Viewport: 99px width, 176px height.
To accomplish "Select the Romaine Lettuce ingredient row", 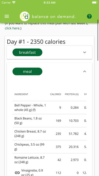I will tap(49, 160).
